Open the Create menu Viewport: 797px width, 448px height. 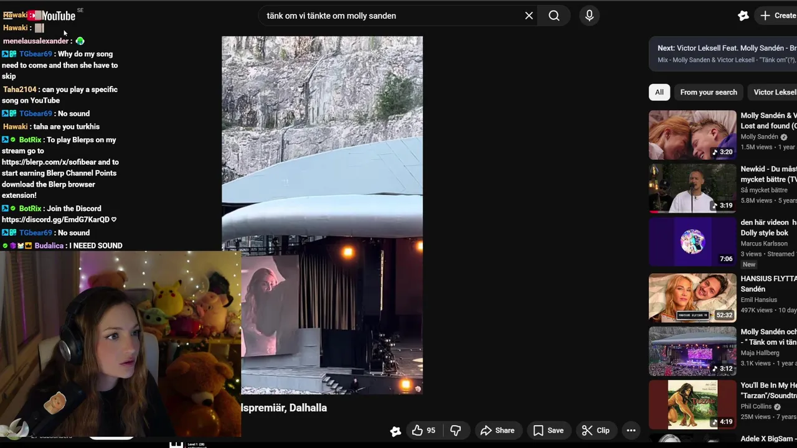pyautogui.click(x=778, y=16)
